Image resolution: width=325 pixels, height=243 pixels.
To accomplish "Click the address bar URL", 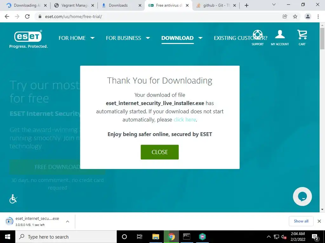I will point(73,16).
